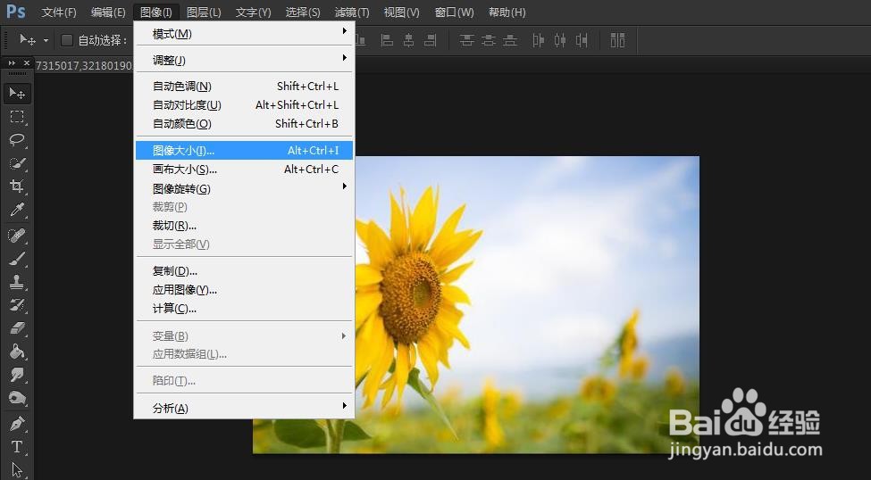Select the Horizontal Type tool
The height and width of the screenshot is (480, 871).
pyautogui.click(x=17, y=447)
